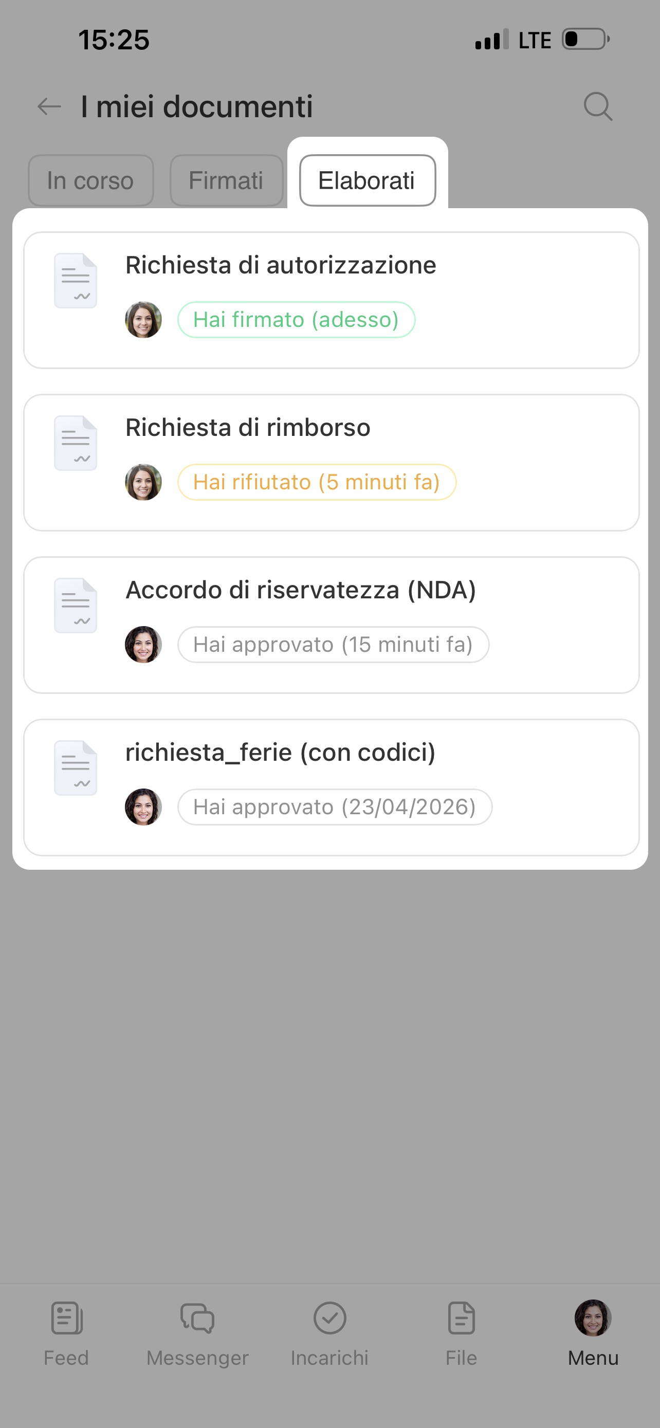
Task: Tap the back arrow icon
Action: click(49, 106)
